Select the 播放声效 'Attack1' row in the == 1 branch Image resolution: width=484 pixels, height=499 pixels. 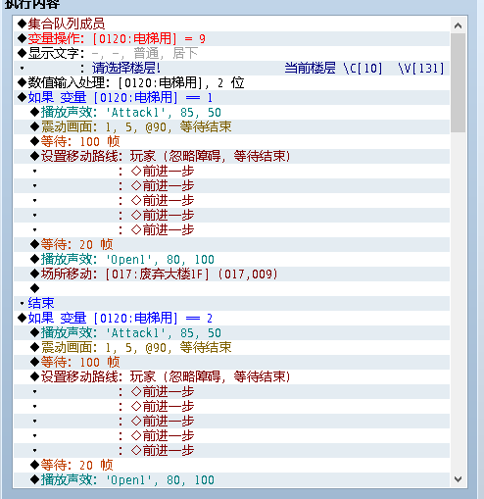tap(231, 112)
